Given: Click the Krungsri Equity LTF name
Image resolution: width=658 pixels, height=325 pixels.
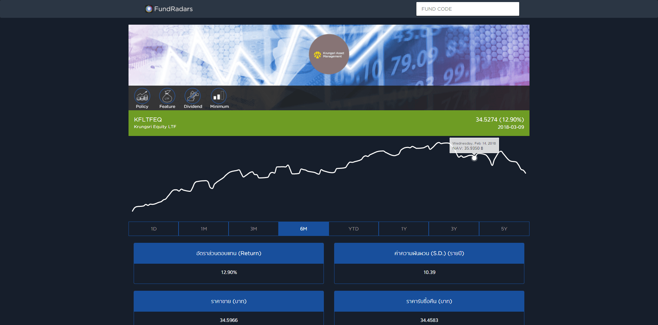Looking at the screenshot, I should pos(155,127).
